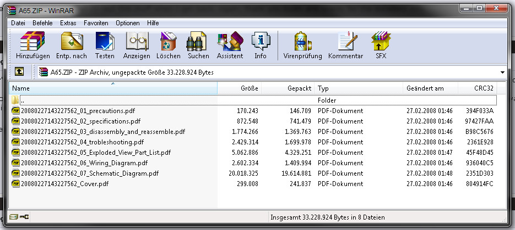
Task: Click date 27.02.2008 01:48
Action: (x=430, y=173)
